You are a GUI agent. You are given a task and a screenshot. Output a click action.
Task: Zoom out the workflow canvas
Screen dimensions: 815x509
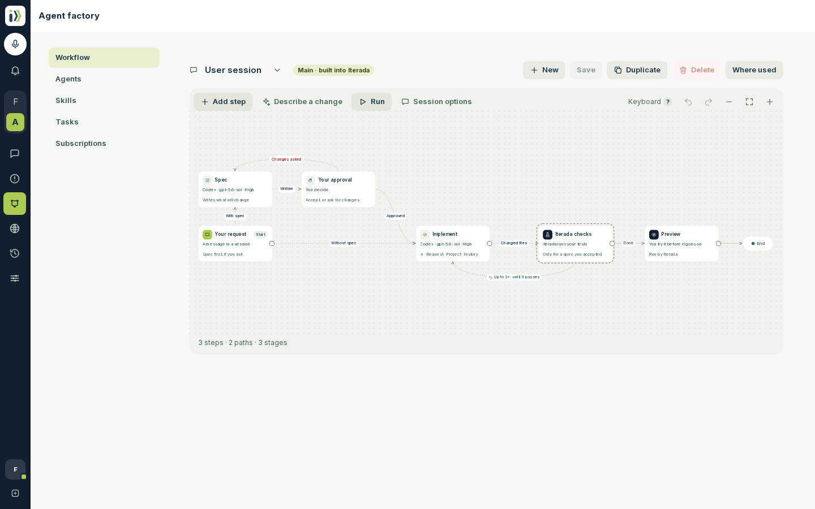(729, 102)
